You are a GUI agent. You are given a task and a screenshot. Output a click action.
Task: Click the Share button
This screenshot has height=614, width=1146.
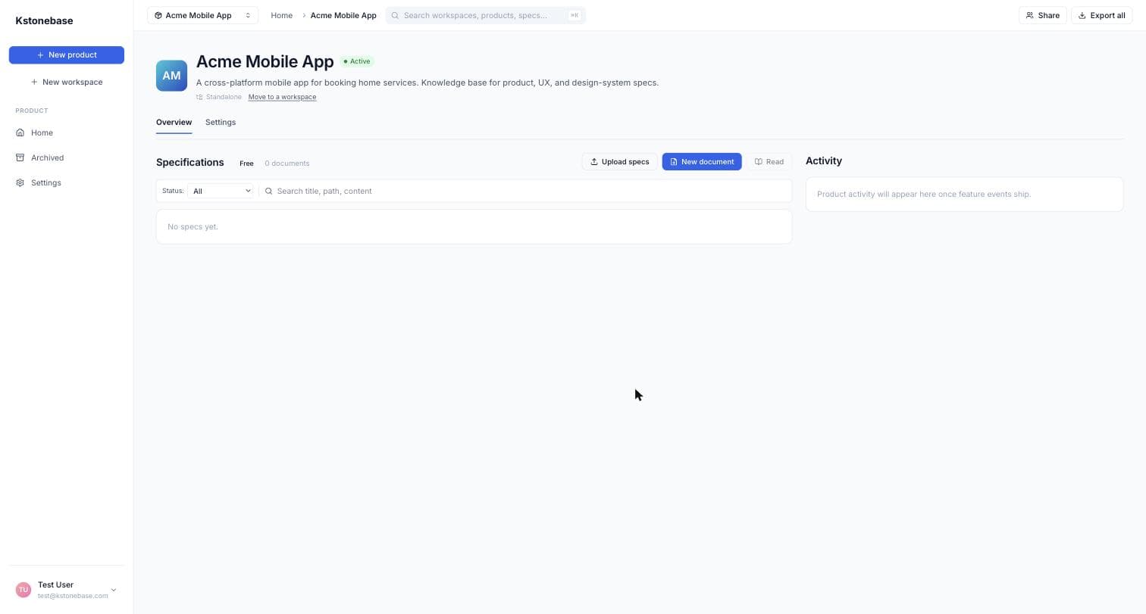tap(1042, 15)
